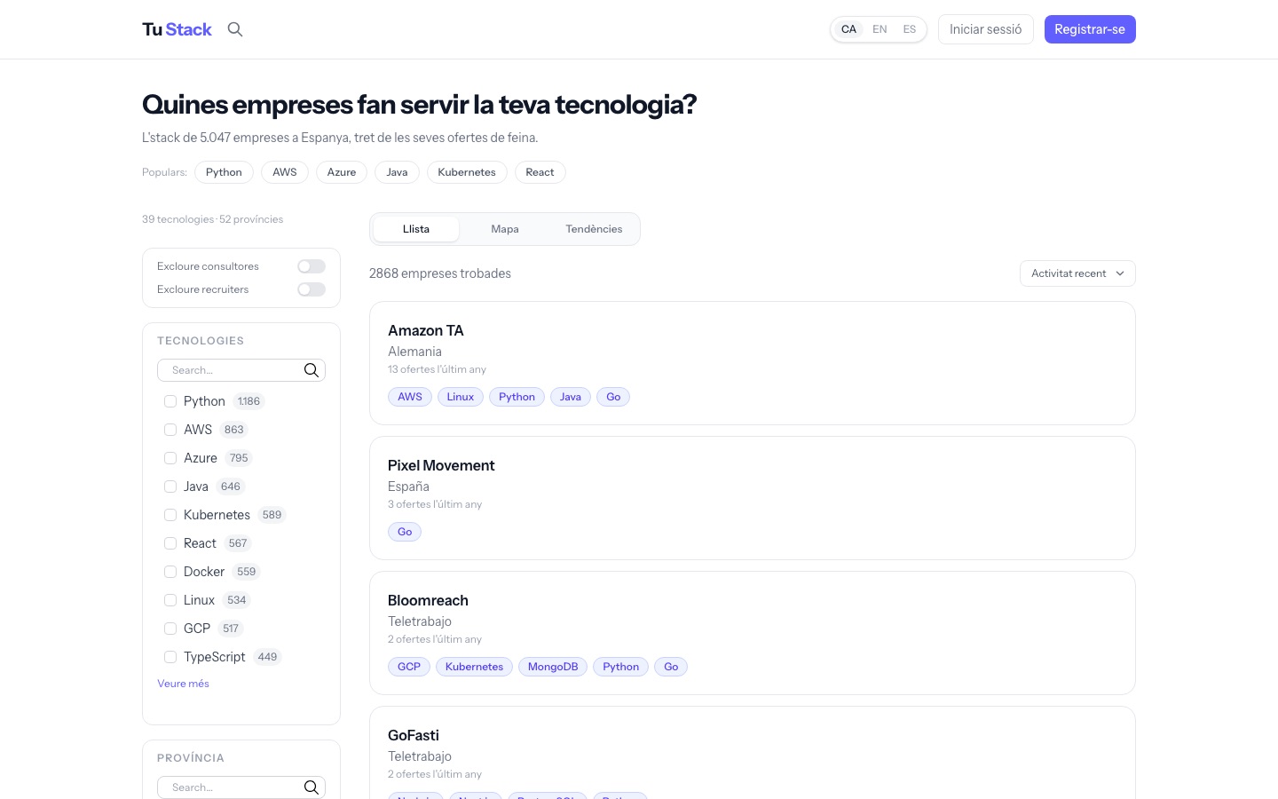
Task: Select the Docker filter checkbox
Action: click(x=170, y=572)
